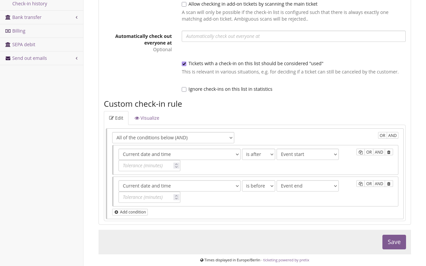Screen dimensions: 426x266
Task: Enable ignoring check-ins in statistics
Action: pyautogui.click(x=184, y=89)
